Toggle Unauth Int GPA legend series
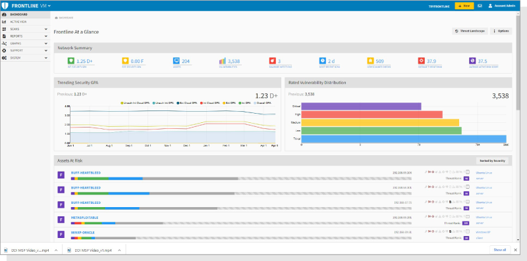Viewport: 527px width, 261px height. [x=163, y=103]
